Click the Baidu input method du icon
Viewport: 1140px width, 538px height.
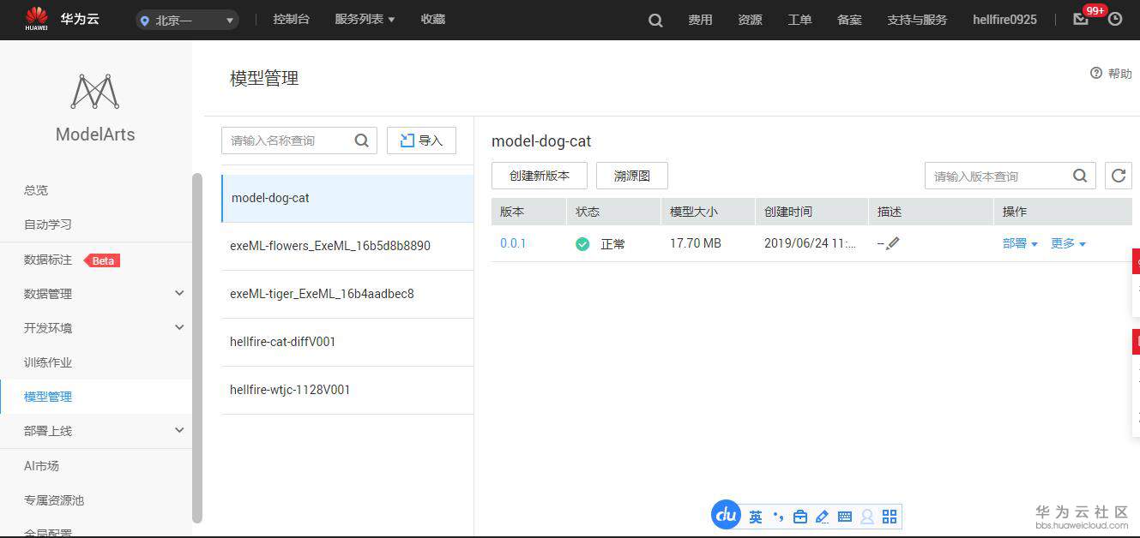pos(726,514)
